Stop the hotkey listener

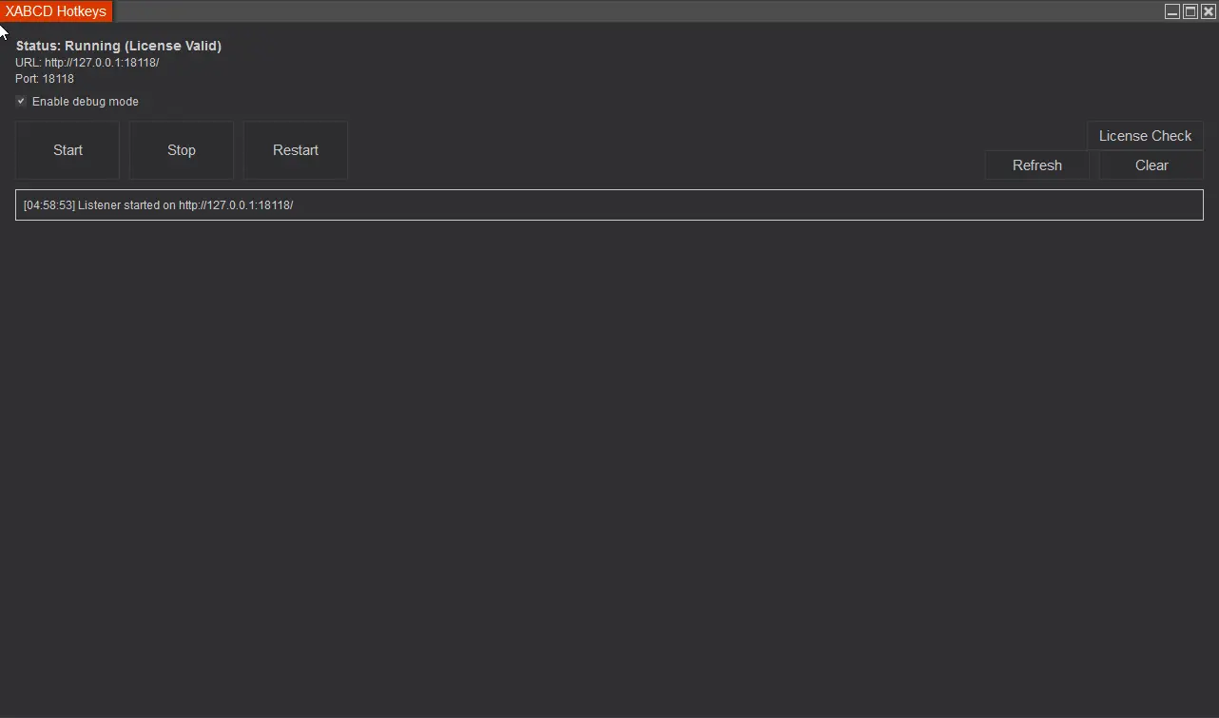[x=182, y=150]
